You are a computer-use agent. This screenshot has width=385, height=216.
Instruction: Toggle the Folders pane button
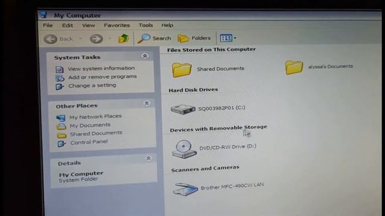pyautogui.click(x=194, y=38)
